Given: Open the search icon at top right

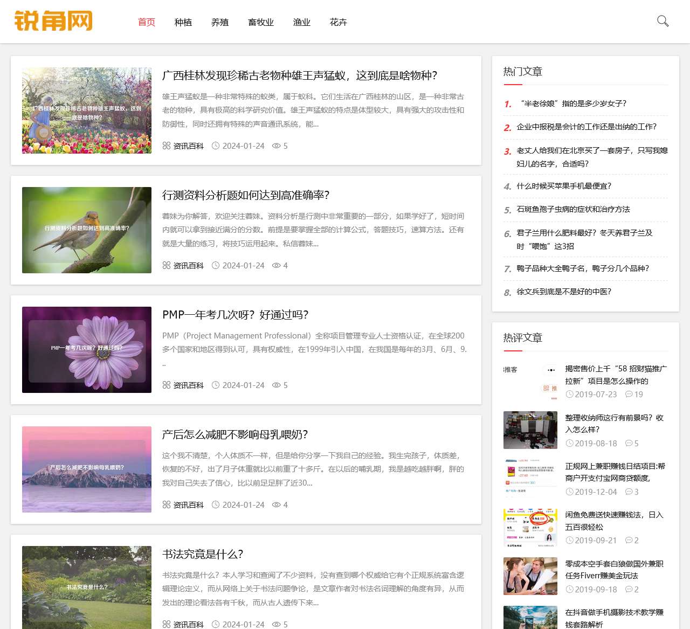Looking at the screenshot, I should tap(663, 22).
